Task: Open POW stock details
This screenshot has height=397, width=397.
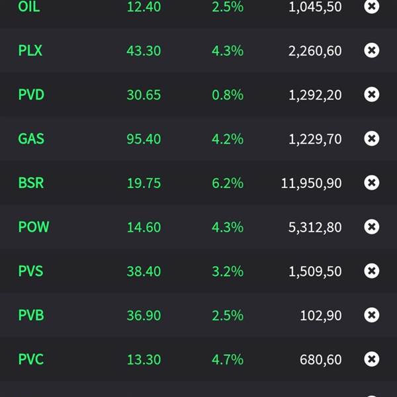Action: click(x=34, y=227)
